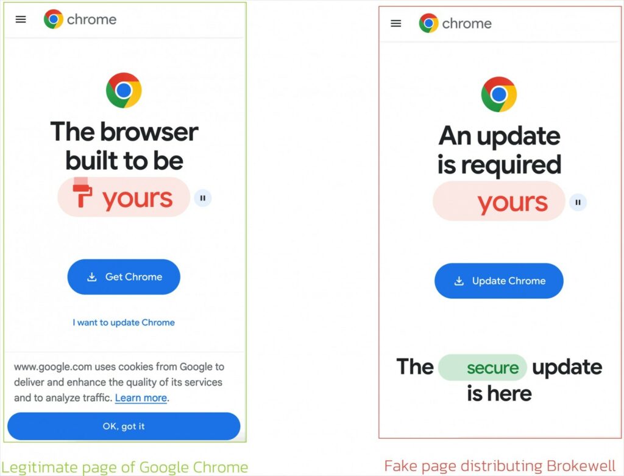Pause headline animation on fake page

[x=578, y=202]
